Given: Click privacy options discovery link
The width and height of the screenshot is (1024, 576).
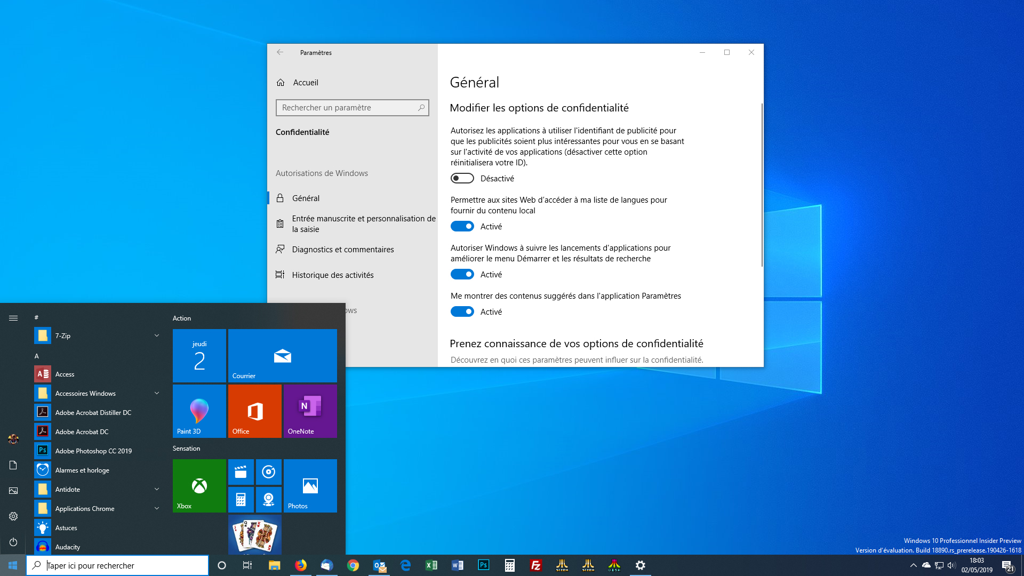Looking at the screenshot, I should pos(577,359).
